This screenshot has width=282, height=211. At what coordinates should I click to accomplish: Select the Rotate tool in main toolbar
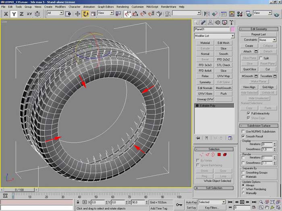[86, 14]
